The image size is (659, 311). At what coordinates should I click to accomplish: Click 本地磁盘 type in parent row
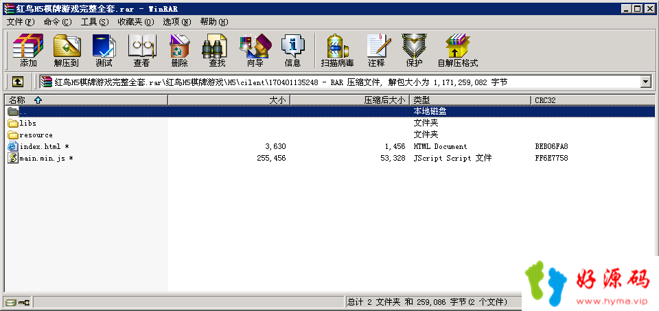tap(430, 111)
